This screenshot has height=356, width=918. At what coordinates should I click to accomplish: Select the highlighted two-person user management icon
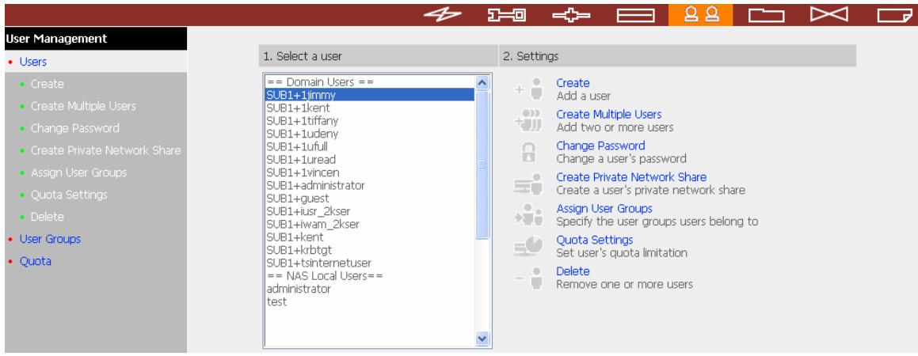(x=700, y=14)
